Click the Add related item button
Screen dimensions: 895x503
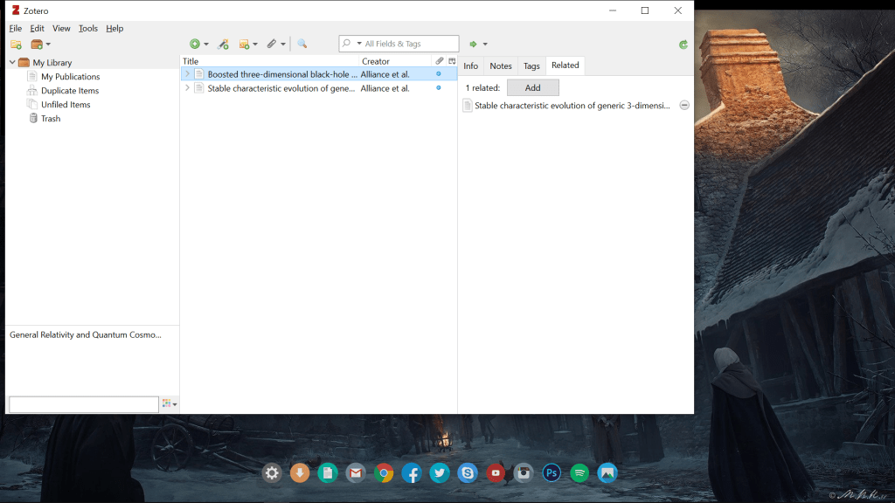[532, 87]
